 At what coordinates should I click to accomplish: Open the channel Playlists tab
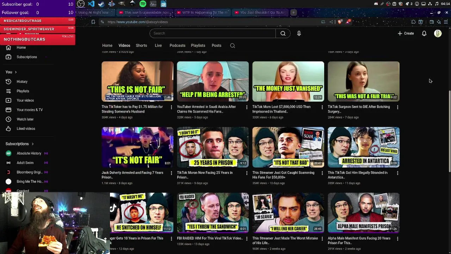(198, 46)
